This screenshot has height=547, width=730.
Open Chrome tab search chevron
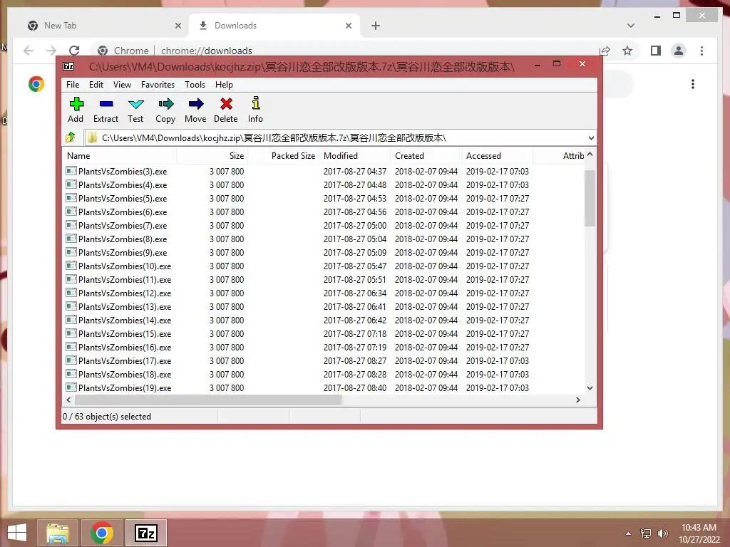[631, 26]
